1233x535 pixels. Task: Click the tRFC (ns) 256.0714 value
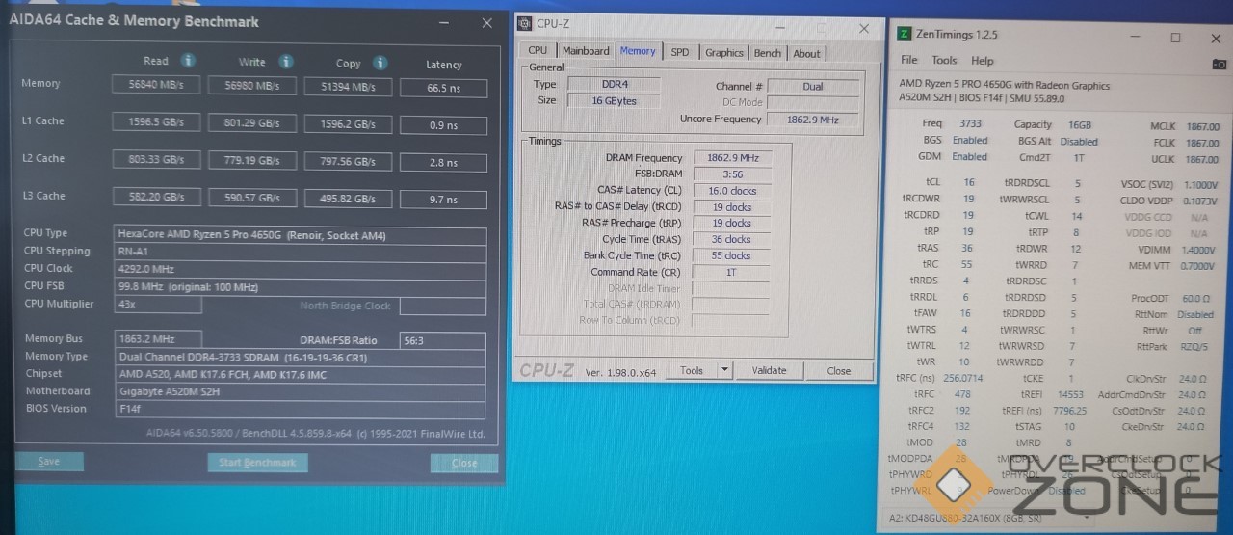962,378
